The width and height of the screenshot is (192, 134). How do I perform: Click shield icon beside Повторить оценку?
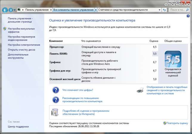[165, 123]
